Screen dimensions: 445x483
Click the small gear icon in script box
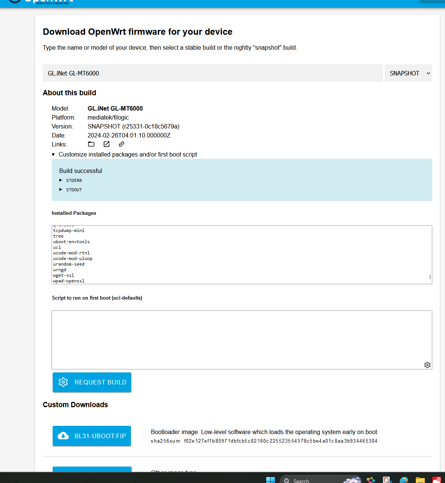[427, 365]
